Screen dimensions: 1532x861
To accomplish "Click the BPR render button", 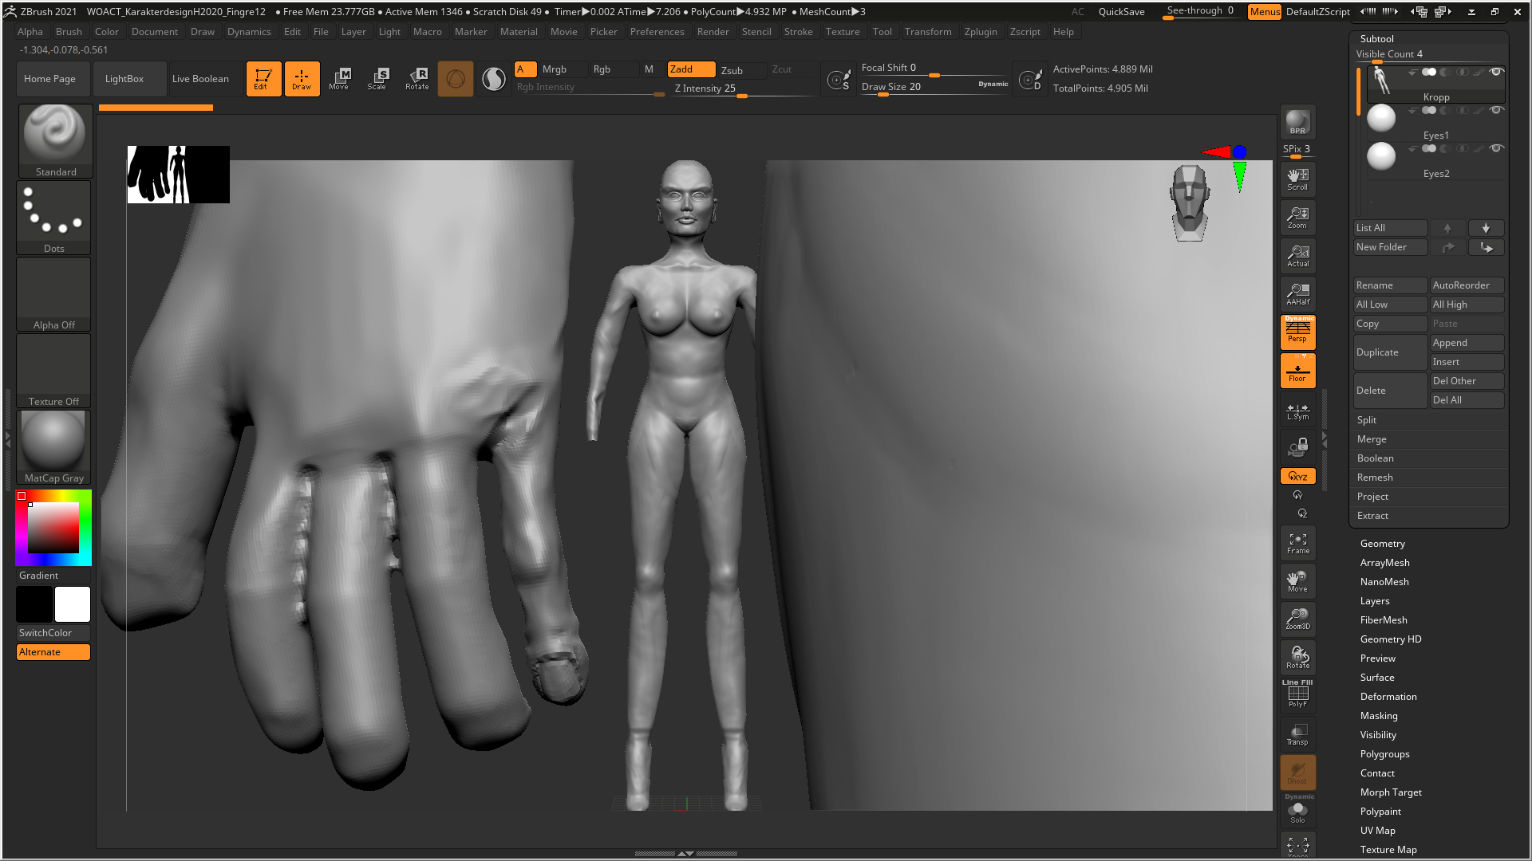I will click(1297, 122).
